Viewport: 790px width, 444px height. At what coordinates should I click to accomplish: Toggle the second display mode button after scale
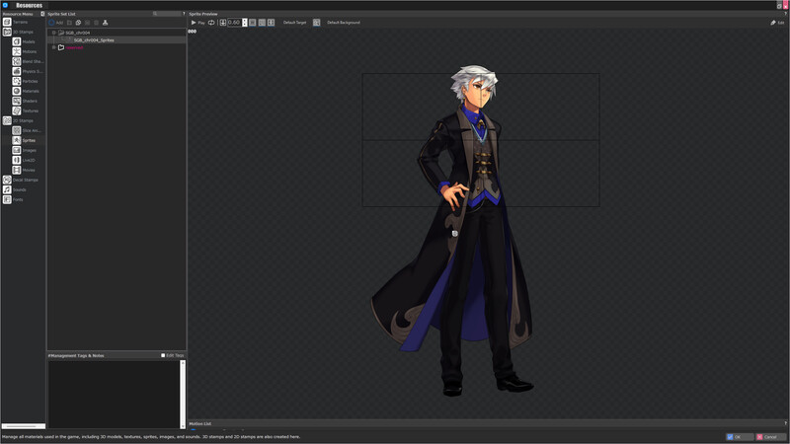pos(262,23)
